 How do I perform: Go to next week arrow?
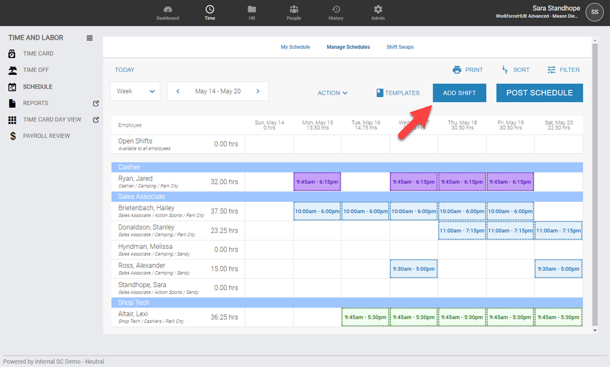[x=258, y=91]
